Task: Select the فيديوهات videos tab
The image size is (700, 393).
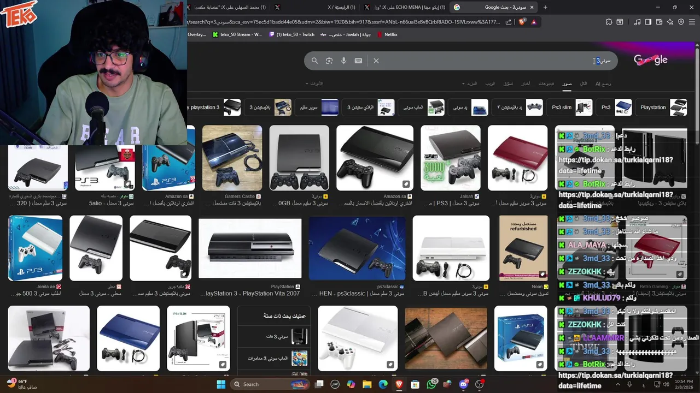Action: point(546,84)
